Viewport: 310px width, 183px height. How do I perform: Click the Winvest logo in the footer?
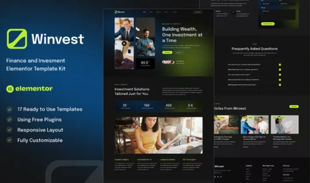219,166
